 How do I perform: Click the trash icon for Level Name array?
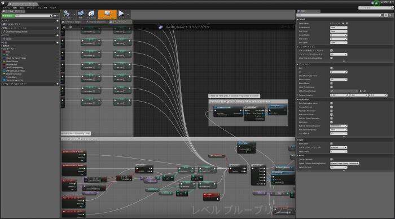pos(346,23)
